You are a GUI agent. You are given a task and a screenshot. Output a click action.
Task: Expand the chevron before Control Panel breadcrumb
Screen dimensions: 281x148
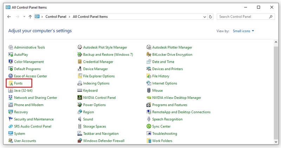[42, 17]
